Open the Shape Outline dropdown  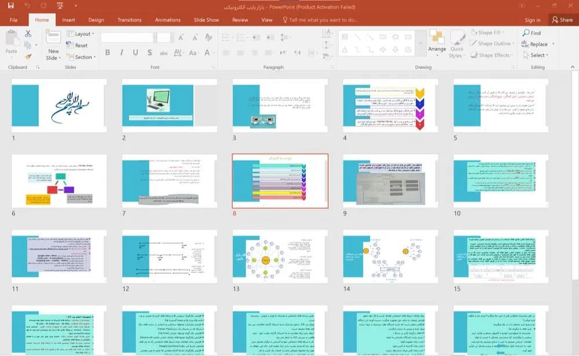click(x=491, y=43)
